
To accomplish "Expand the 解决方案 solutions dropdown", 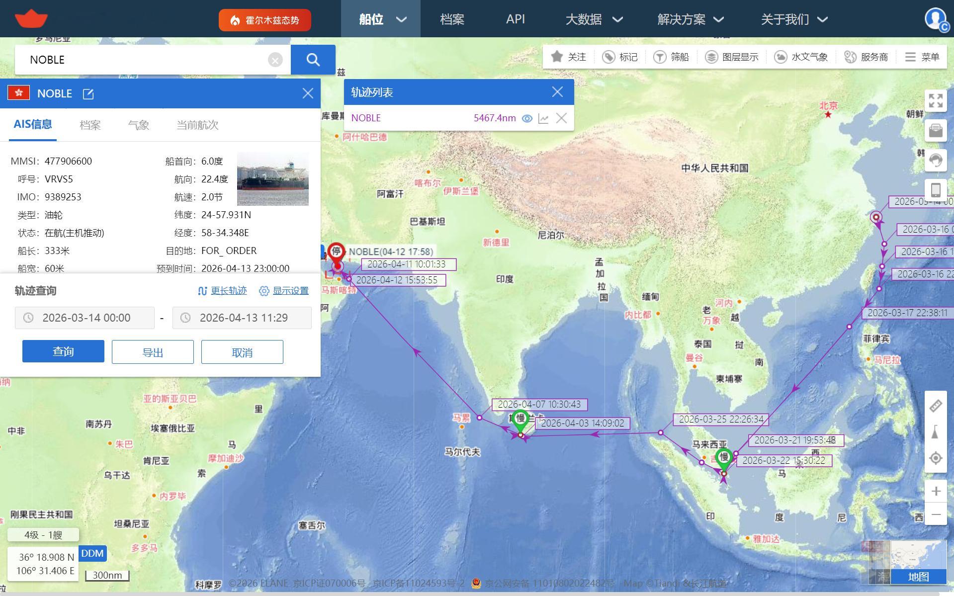I will 689,19.
